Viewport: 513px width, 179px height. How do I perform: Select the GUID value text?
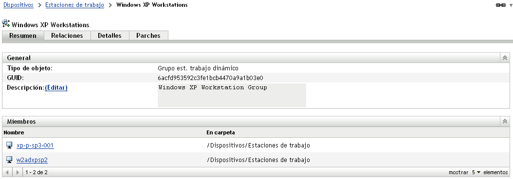tap(210, 78)
